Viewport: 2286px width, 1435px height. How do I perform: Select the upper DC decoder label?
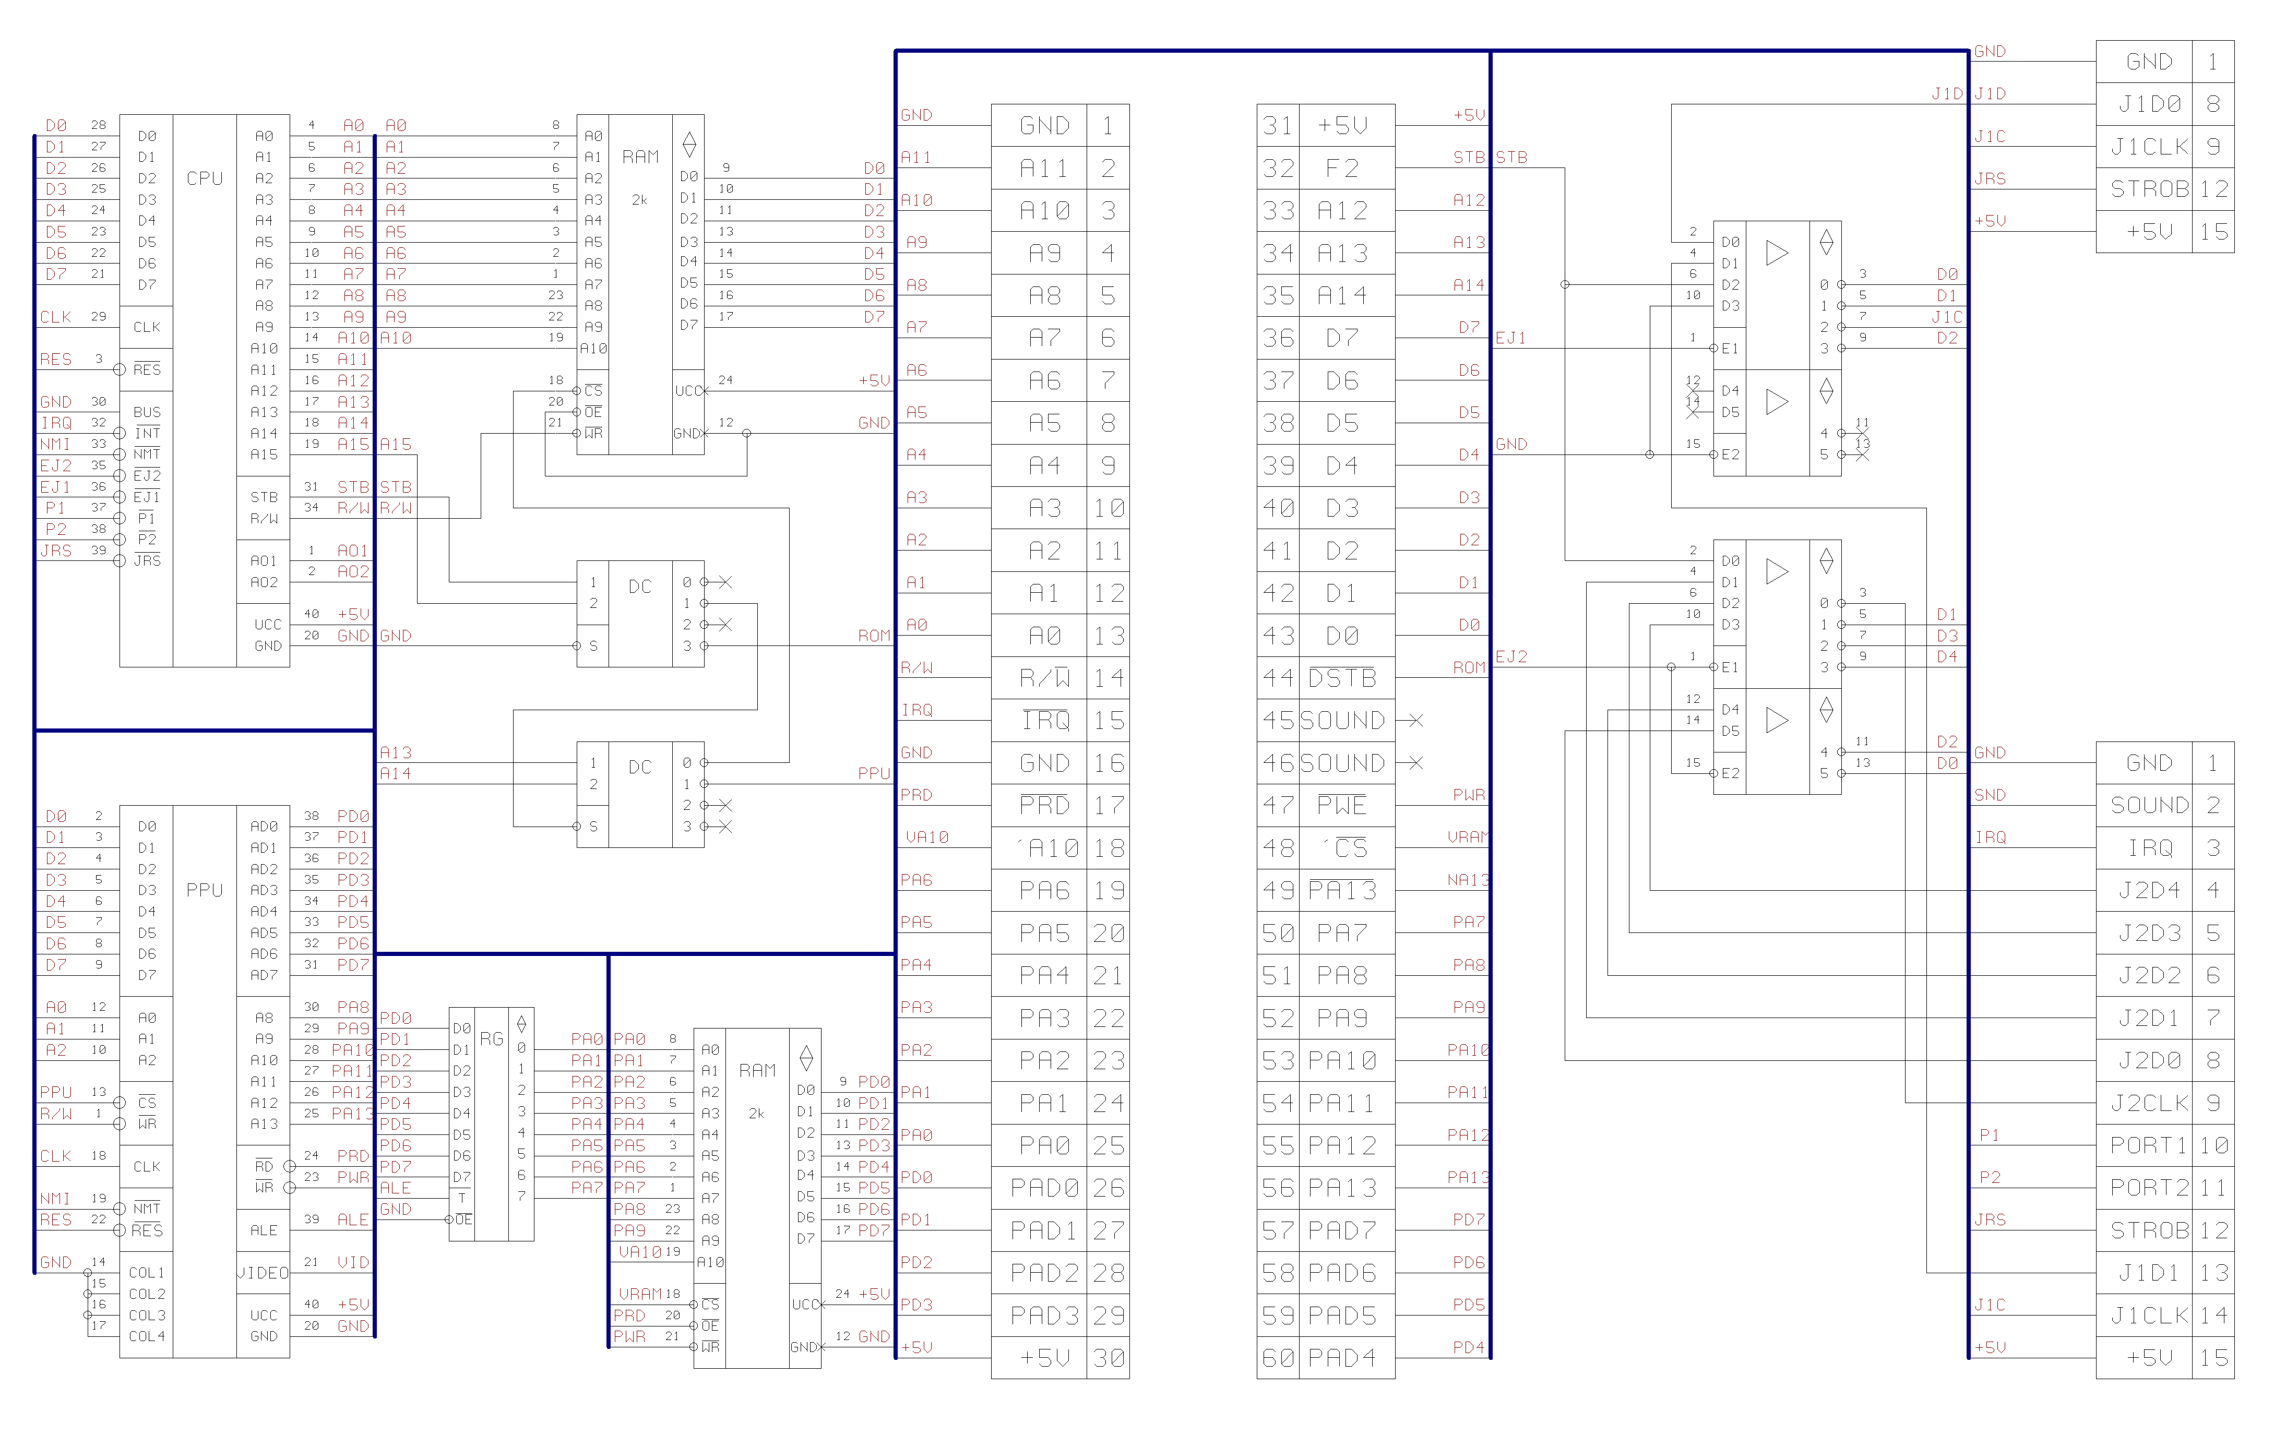[x=639, y=587]
